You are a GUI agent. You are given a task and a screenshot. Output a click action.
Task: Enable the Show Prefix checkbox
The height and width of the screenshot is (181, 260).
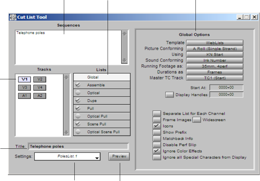point(157,132)
